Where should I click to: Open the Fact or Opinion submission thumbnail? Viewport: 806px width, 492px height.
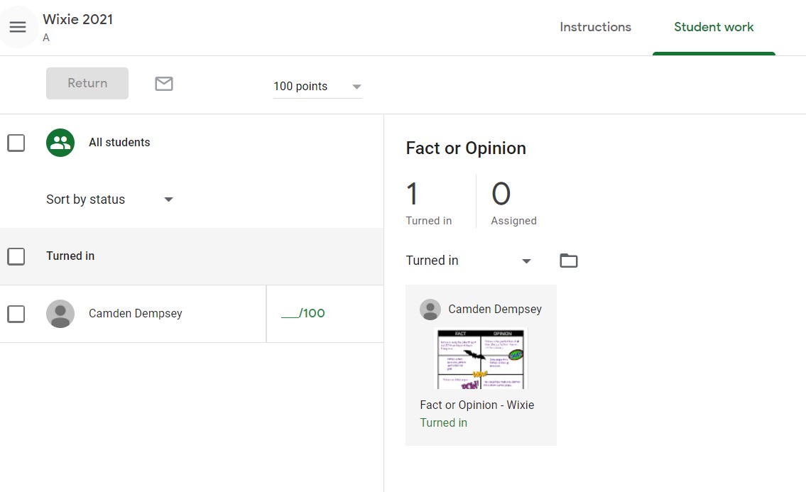click(x=481, y=359)
